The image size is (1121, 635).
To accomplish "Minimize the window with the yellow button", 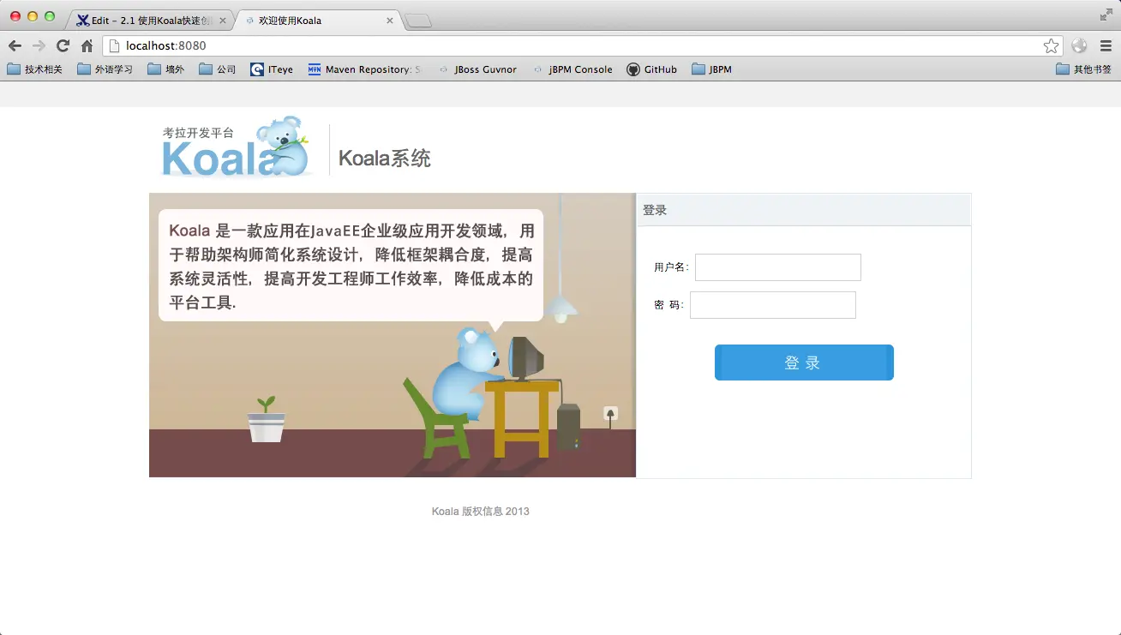I will tap(33, 16).
